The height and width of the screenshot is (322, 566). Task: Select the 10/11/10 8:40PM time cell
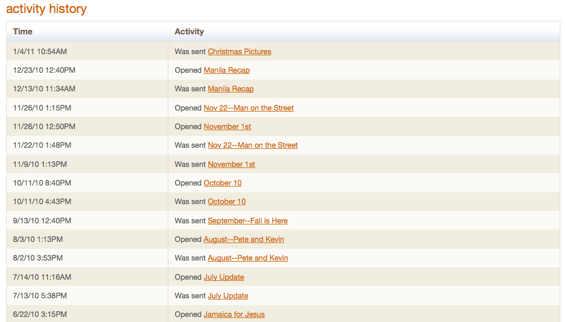coord(87,183)
